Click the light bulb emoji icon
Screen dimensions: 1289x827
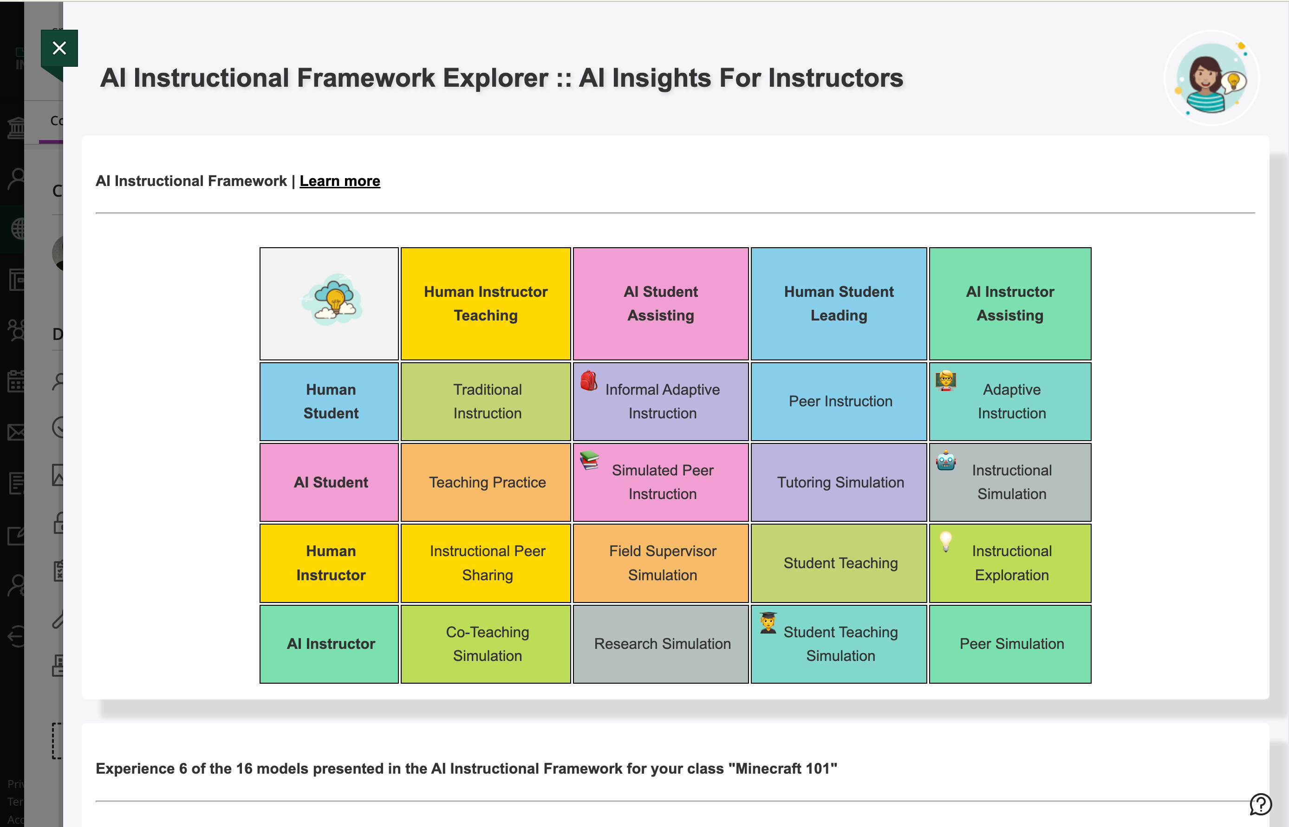[945, 541]
